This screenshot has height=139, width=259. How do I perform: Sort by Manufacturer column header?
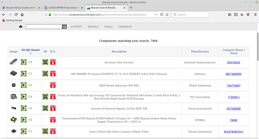[200, 51]
